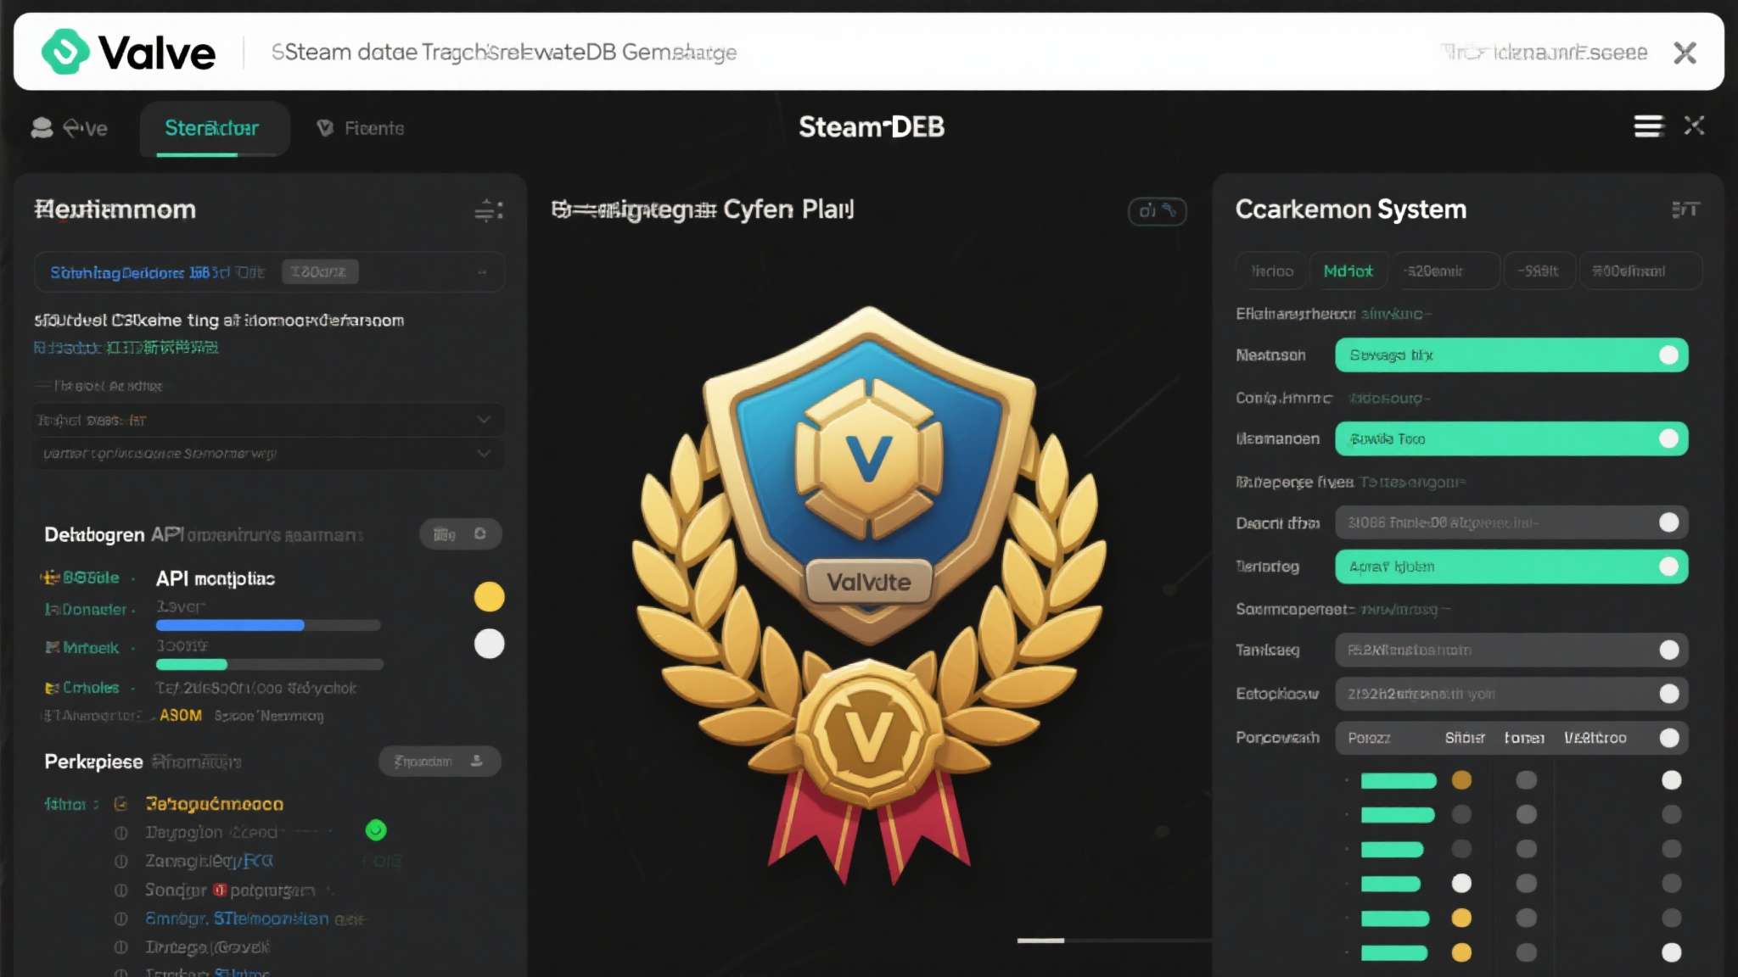Toggle the Tanlcaeg switch

[x=1668, y=650]
